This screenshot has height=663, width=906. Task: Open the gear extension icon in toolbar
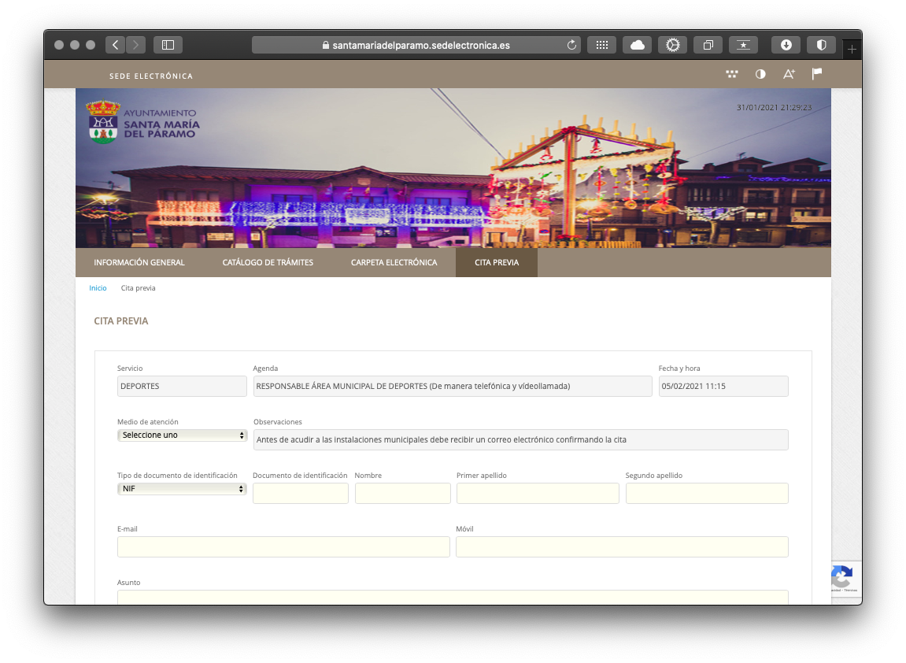[672, 45]
